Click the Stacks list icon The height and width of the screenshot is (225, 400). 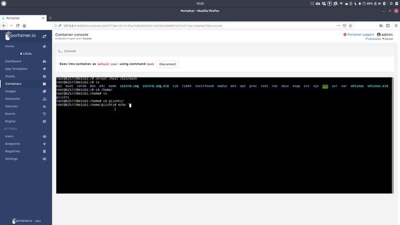click(x=44, y=76)
